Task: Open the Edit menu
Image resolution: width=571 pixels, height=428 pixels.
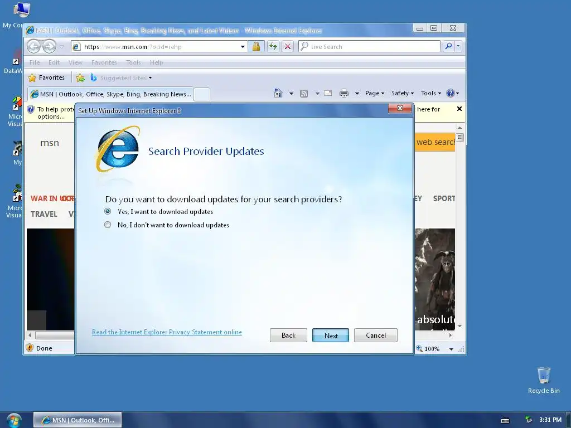Action: pos(54,62)
